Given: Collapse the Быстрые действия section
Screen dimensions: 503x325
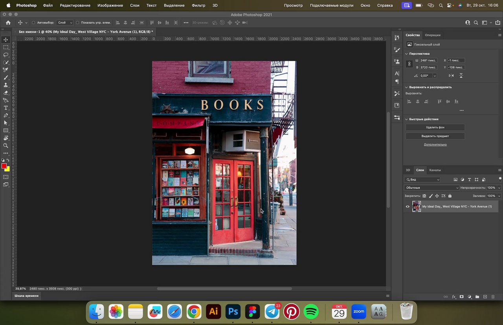Looking at the screenshot, I should click(406, 119).
